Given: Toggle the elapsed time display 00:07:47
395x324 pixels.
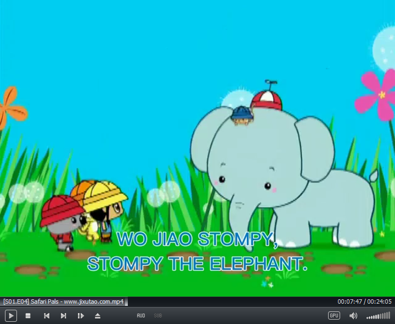Looking at the screenshot, I should pos(349,301).
